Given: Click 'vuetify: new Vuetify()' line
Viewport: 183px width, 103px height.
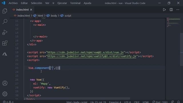Looking at the screenshot, I should point(51,88).
